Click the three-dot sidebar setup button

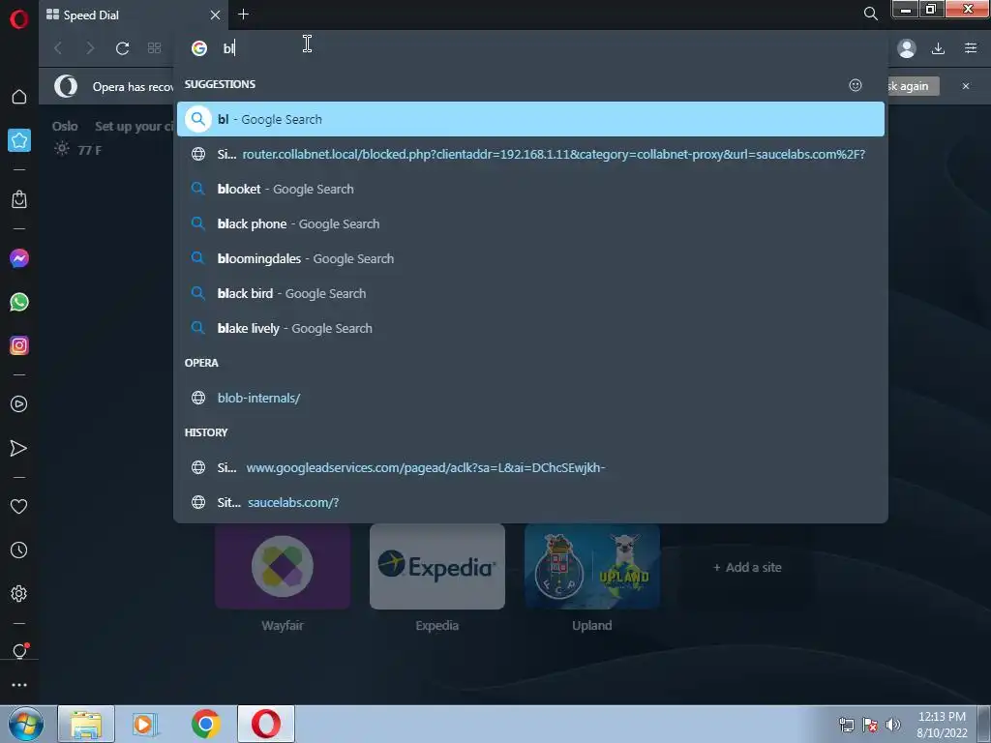[x=19, y=685]
